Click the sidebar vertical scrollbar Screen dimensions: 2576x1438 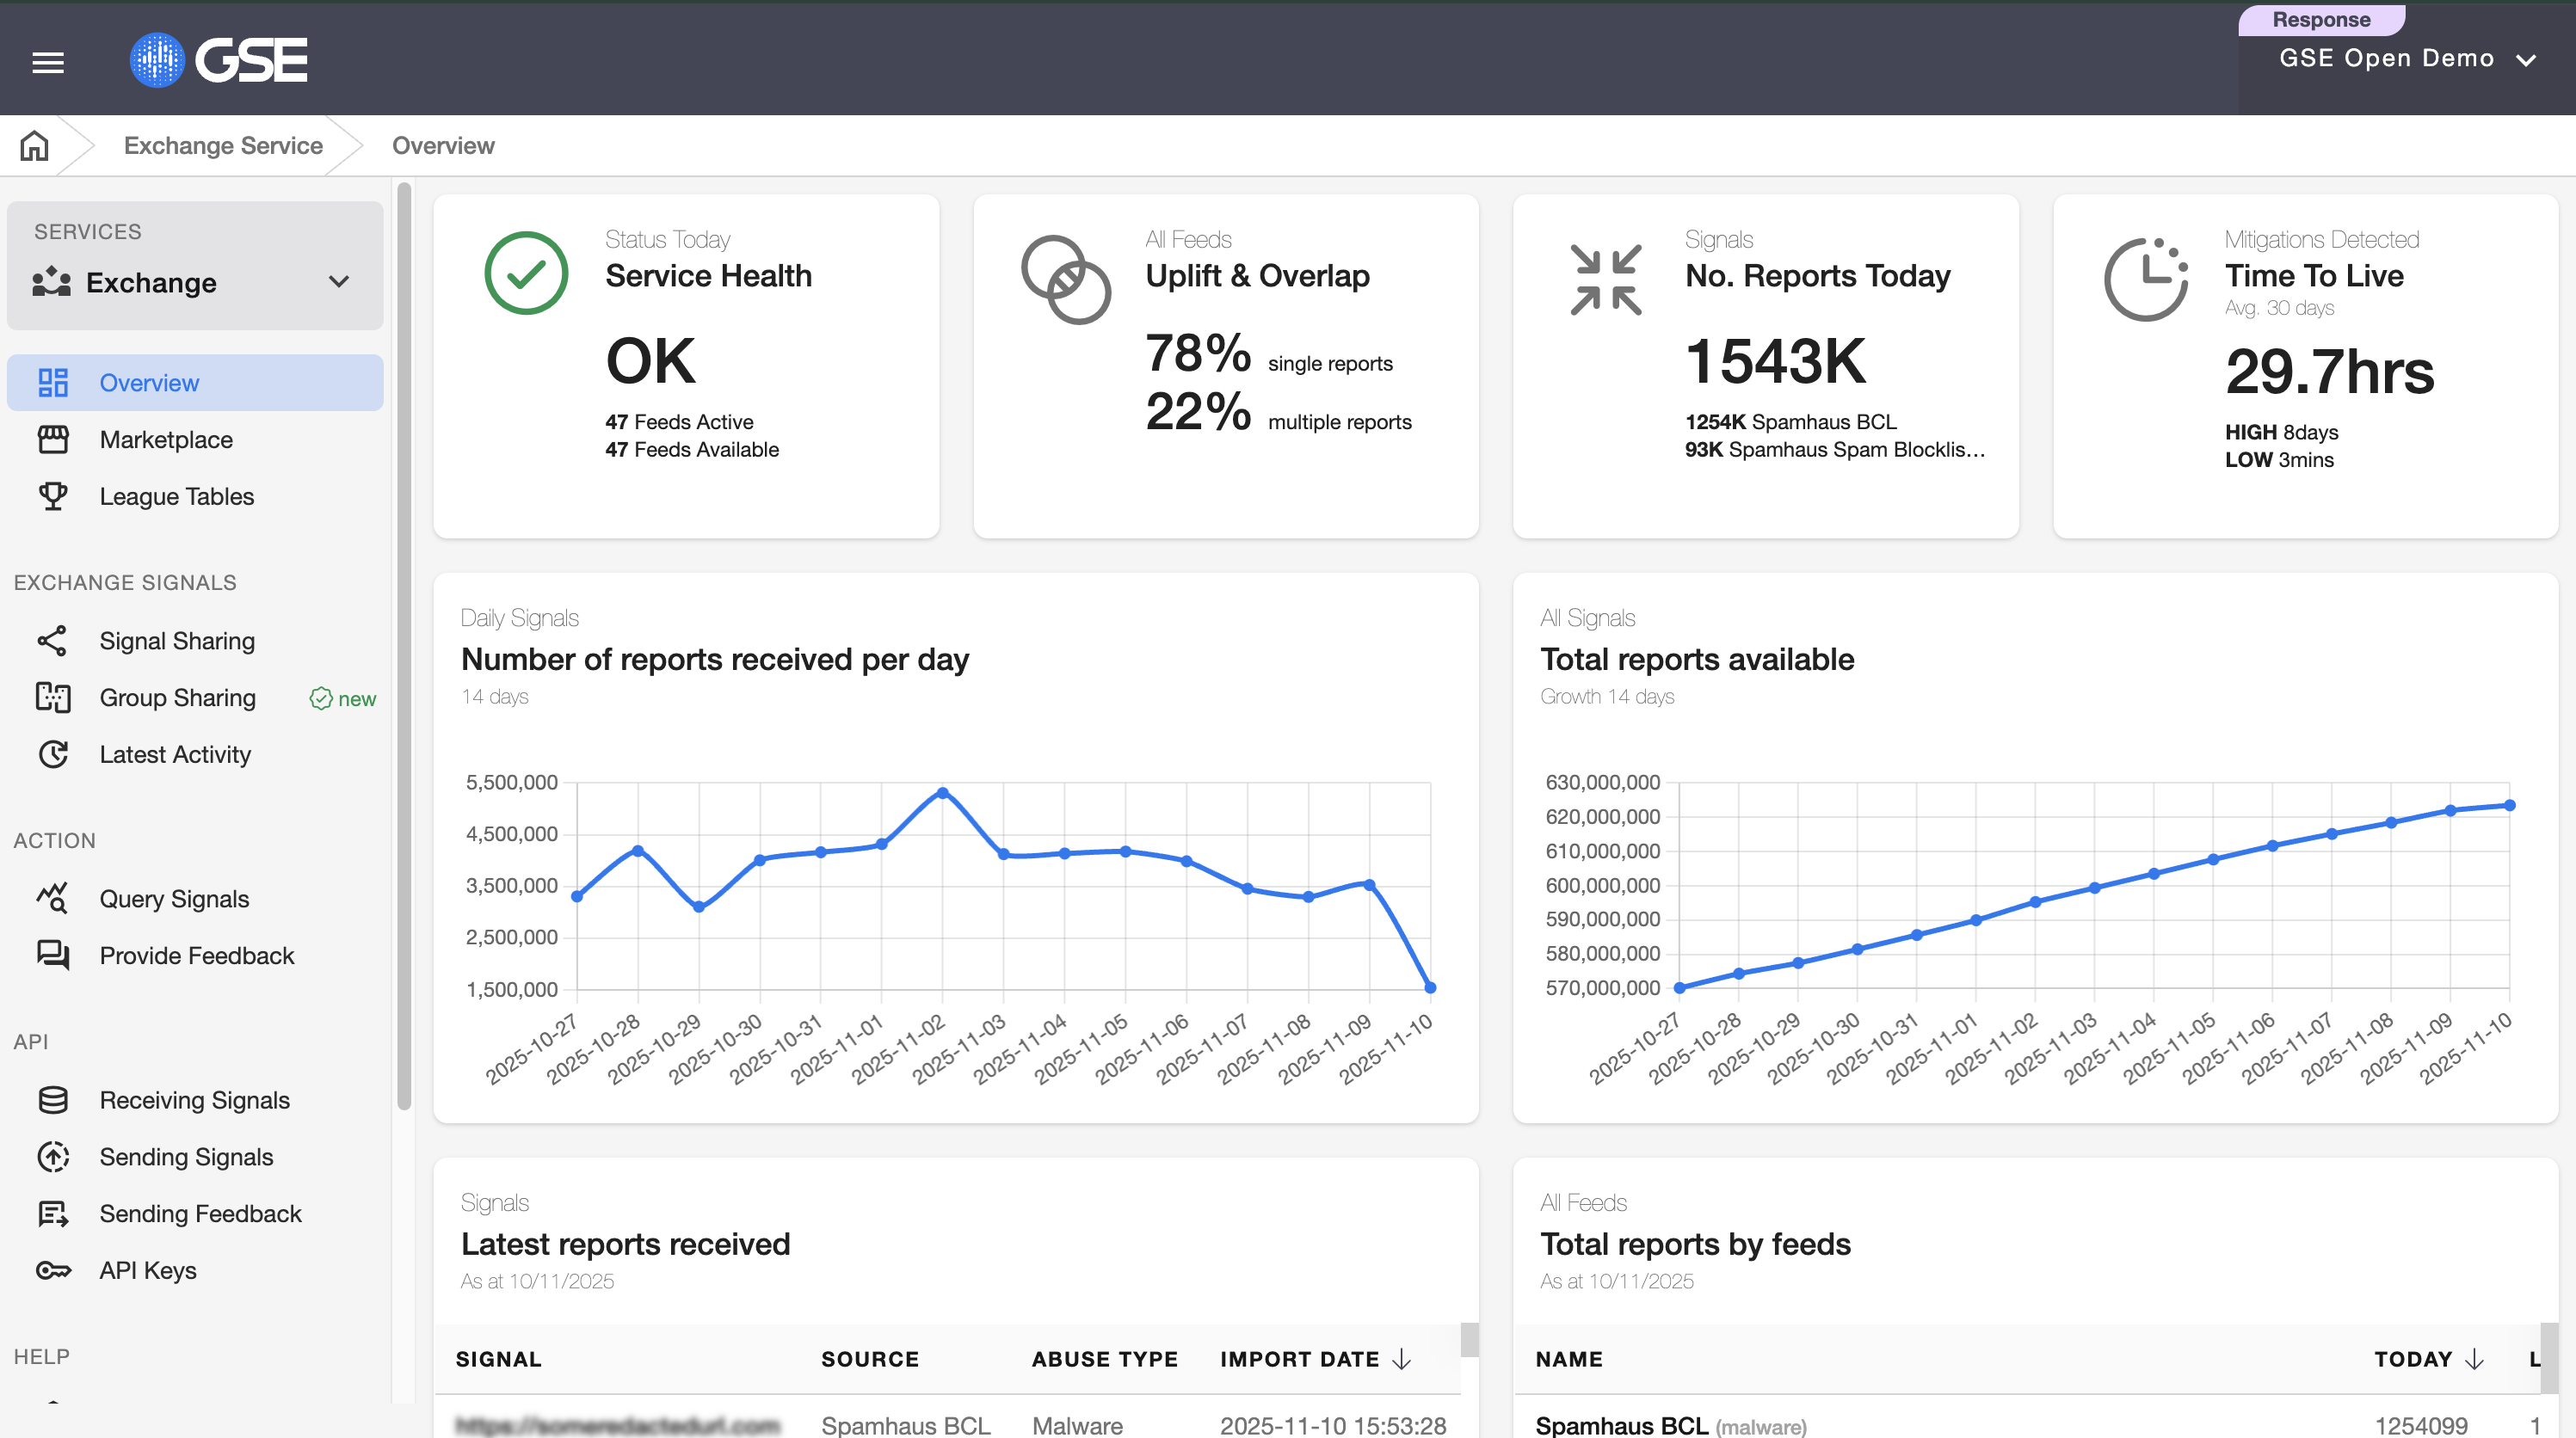pyautogui.click(x=404, y=646)
